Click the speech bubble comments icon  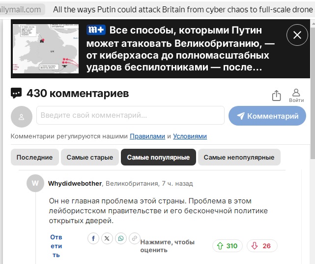pyautogui.click(x=16, y=93)
